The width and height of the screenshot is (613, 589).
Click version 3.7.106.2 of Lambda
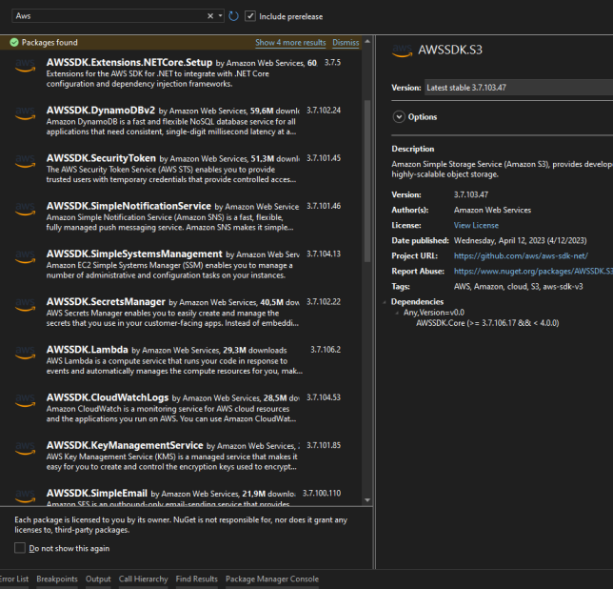(x=326, y=350)
